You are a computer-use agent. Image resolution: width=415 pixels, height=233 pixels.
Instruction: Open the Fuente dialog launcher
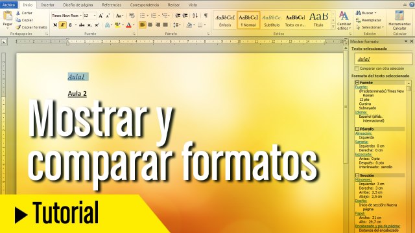[x=134, y=34]
